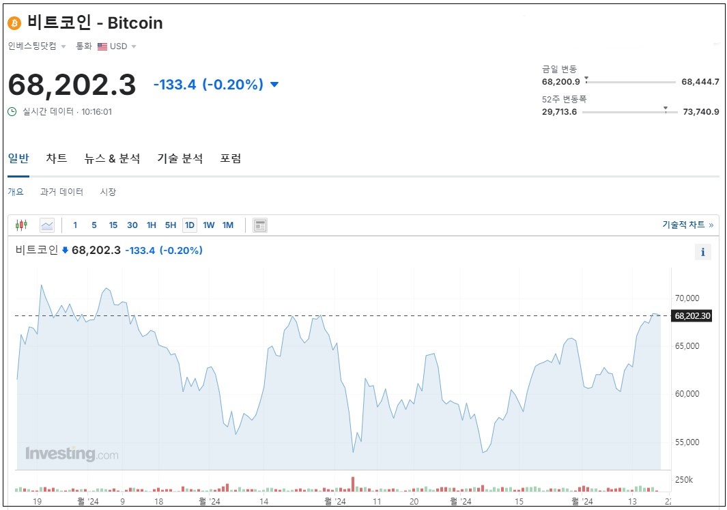727x510 pixels.
Task: Open the 시장 sub-tab
Action: click(x=108, y=191)
